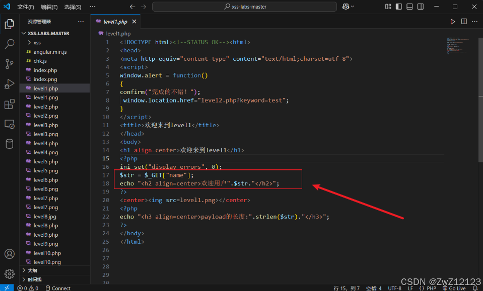Toggle the bottom panel
483x291 pixels.
pyautogui.click(x=409, y=7)
